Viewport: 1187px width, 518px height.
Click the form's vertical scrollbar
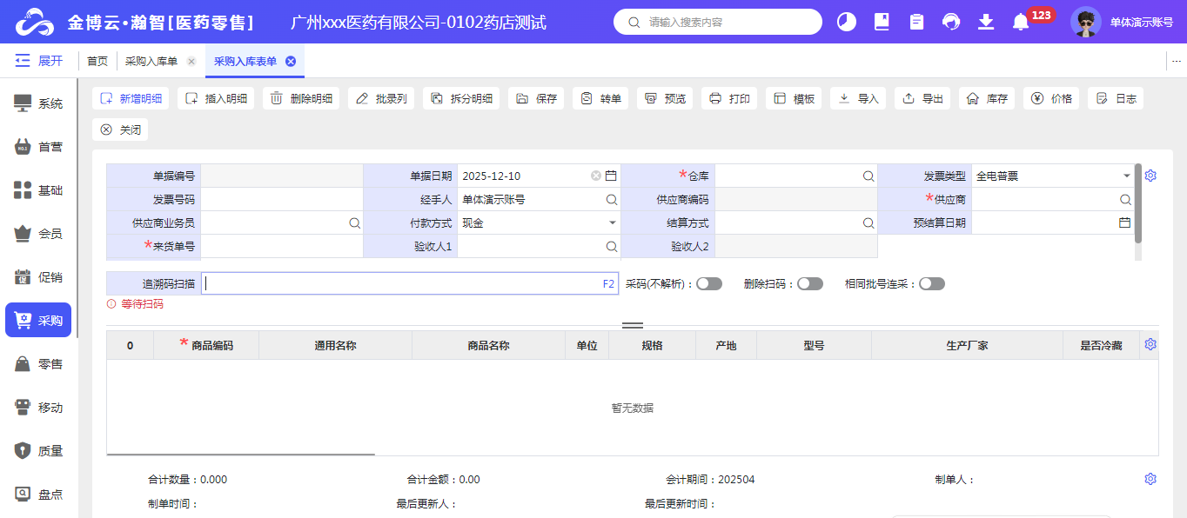coord(1138,203)
